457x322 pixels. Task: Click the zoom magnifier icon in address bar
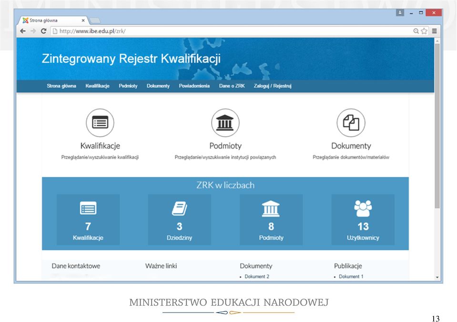pyautogui.click(x=416, y=31)
